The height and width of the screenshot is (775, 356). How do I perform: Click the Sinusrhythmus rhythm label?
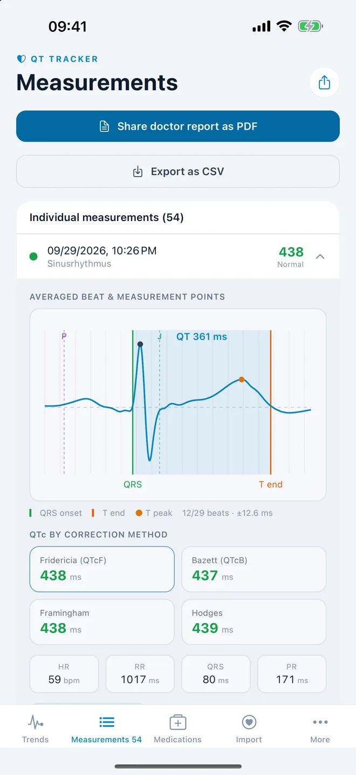[79, 264]
